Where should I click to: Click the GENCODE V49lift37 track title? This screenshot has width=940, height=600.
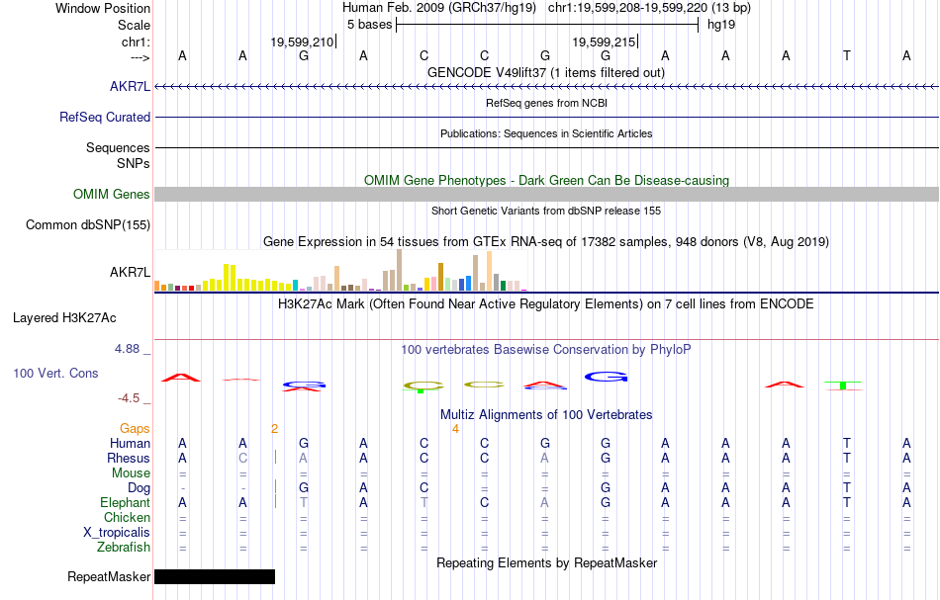point(545,72)
